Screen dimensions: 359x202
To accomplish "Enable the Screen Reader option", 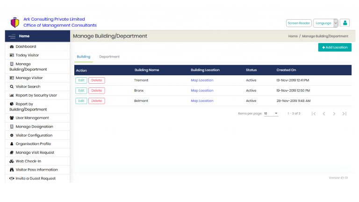I will pyautogui.click(x=299, y=23).
